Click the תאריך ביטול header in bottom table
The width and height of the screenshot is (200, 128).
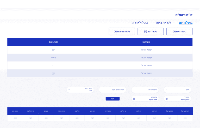point(185,111)
